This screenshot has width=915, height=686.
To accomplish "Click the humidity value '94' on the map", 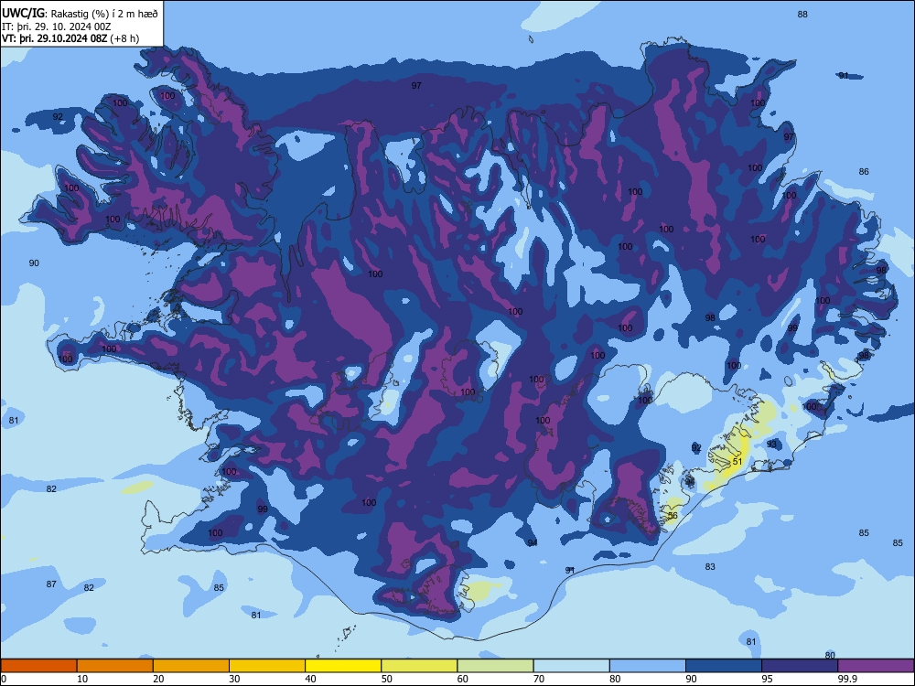I will coord(533,542).
